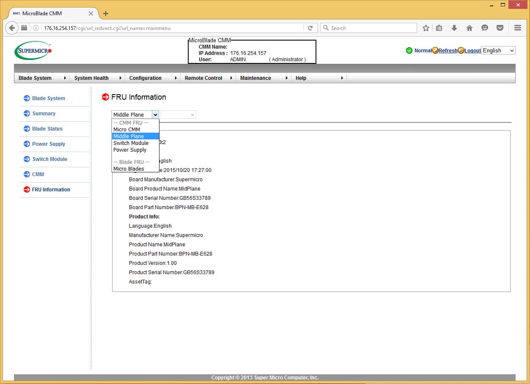Go to the browser Home icon

[x=470, y=28]
